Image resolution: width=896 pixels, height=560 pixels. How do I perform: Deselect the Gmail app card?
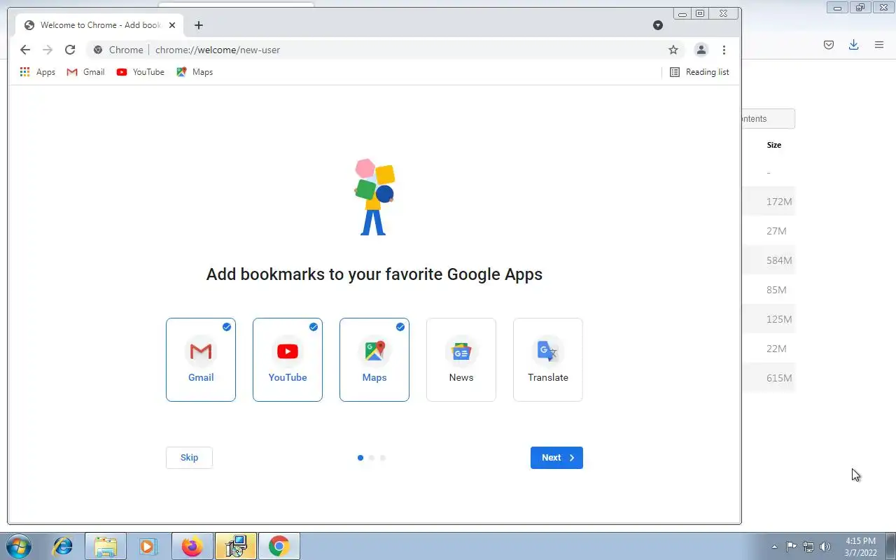coord(201,360)
